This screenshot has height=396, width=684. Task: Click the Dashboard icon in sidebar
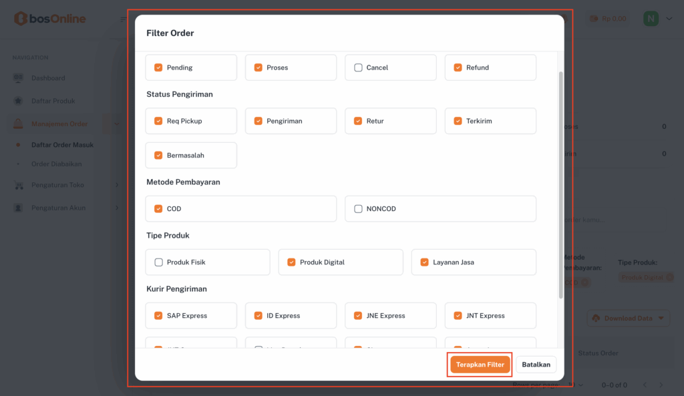tap(18, 78)
